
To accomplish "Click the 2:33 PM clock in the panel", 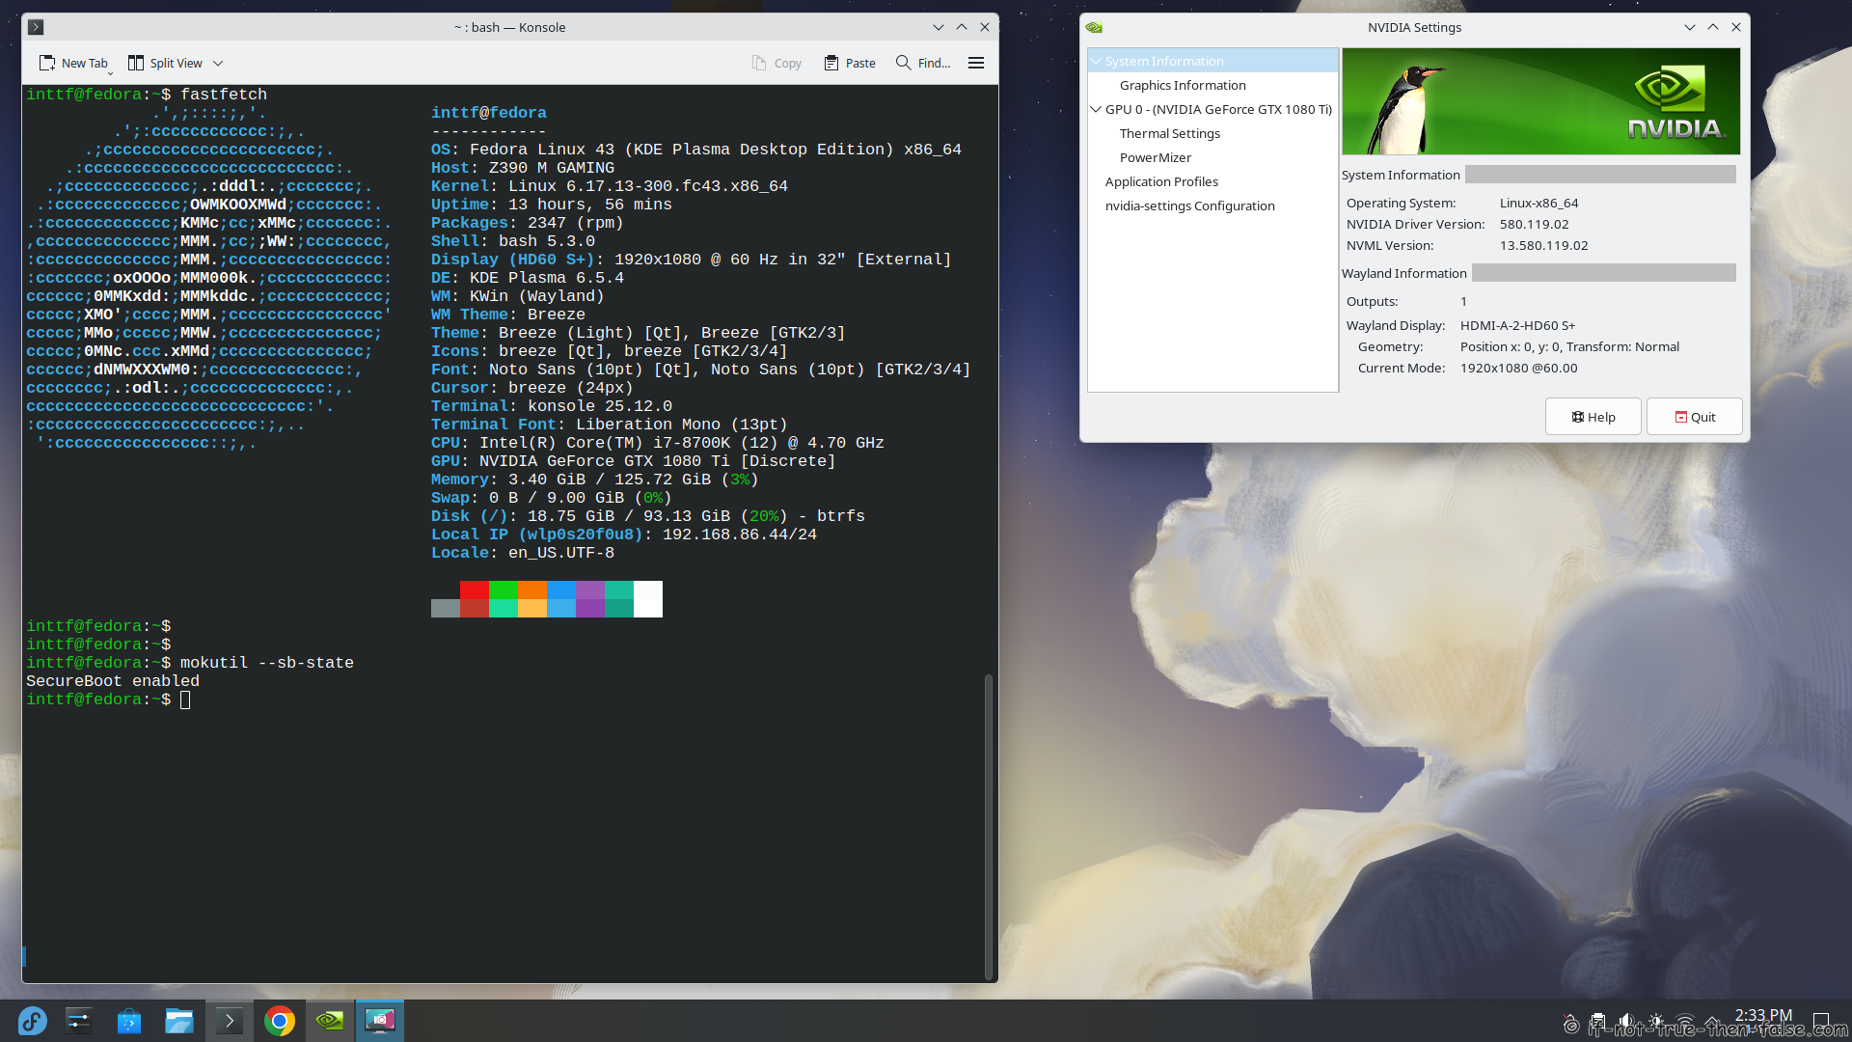I will pos(1763,1015).
